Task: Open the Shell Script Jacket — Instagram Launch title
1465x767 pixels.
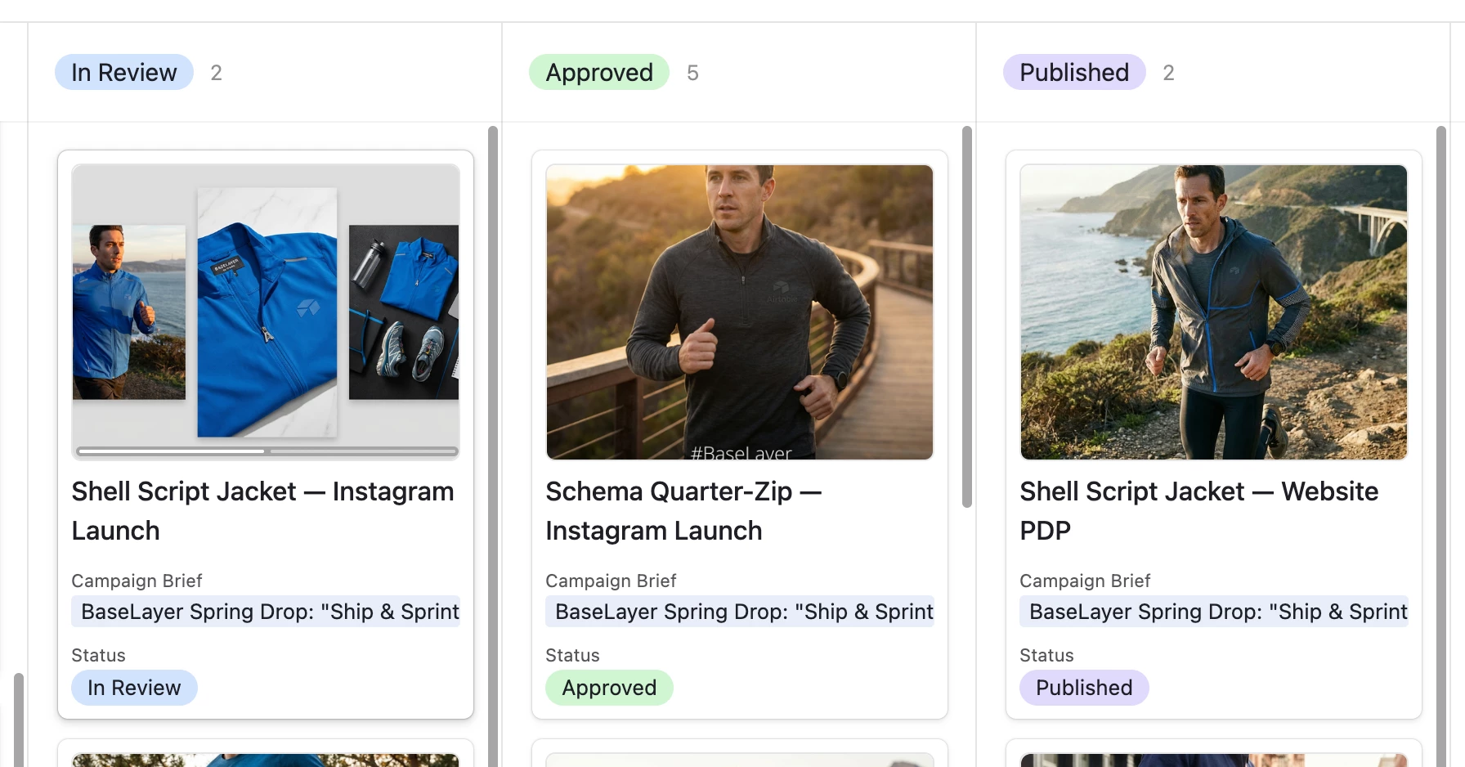Action: tap(262, 510)
